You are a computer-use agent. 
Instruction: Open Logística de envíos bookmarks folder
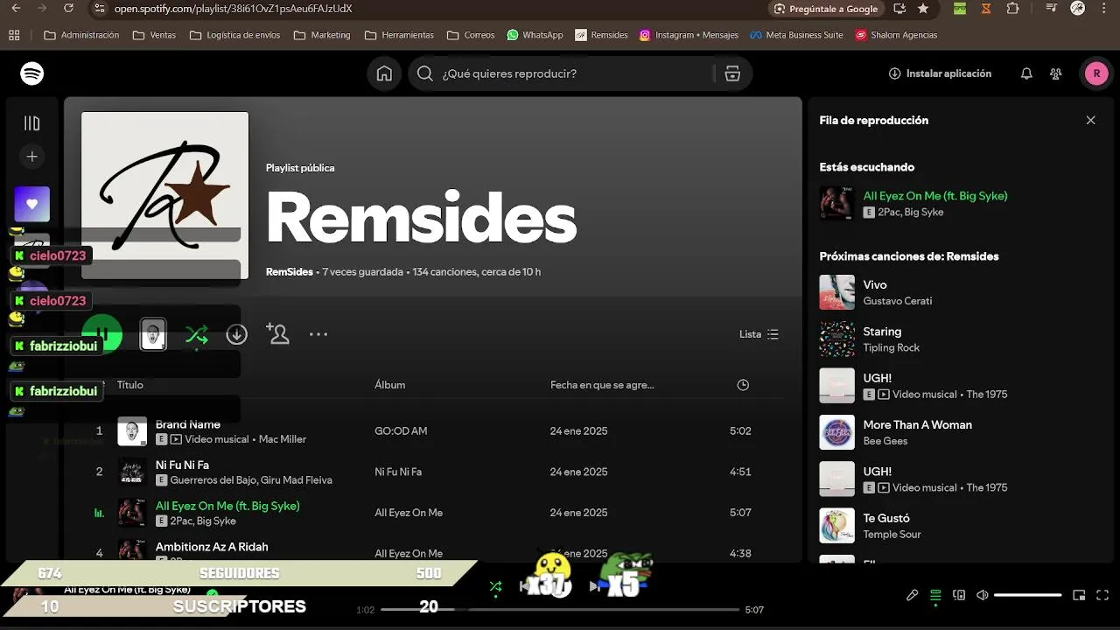click(x=234, y=35)
